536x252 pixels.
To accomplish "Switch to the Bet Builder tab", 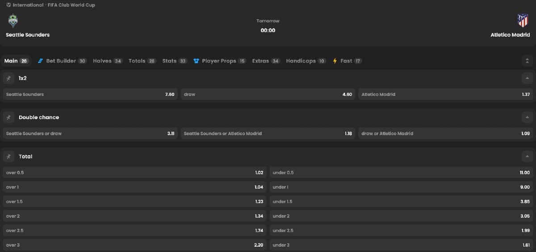I will [62, 61].
